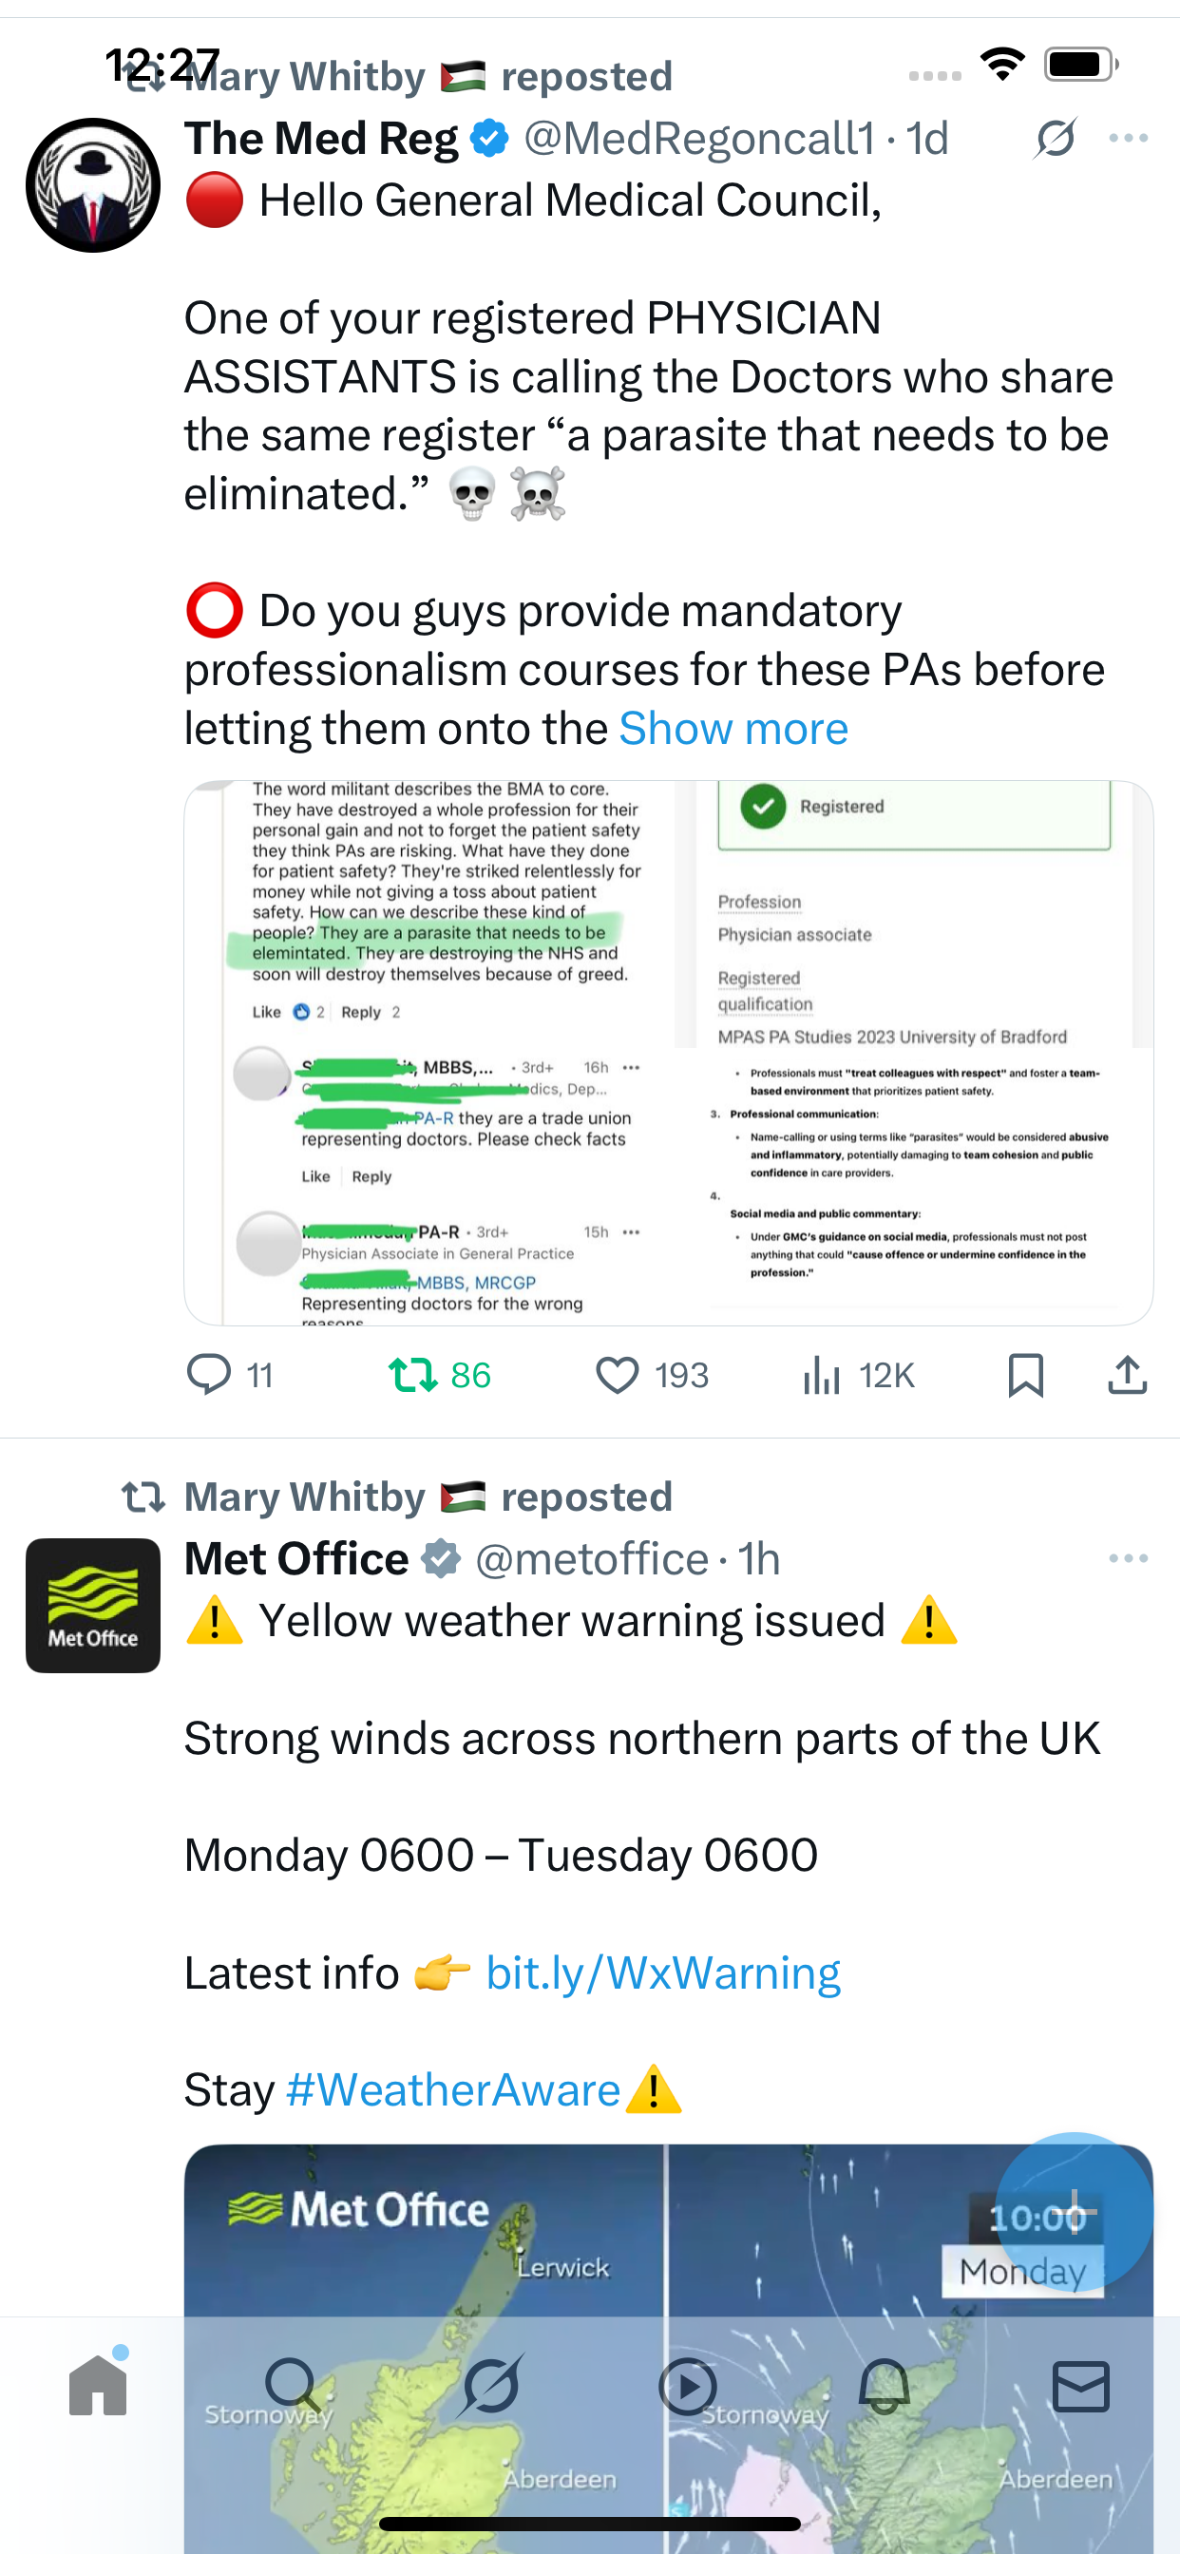Open Grok icon on Med Reg post
The width and height of the screenshot is (1180, 2554).
(1055, 138)
